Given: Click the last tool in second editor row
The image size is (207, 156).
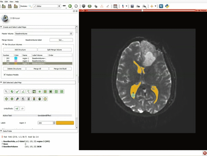Looking at the screenshot, I should [x=45, y=99].
